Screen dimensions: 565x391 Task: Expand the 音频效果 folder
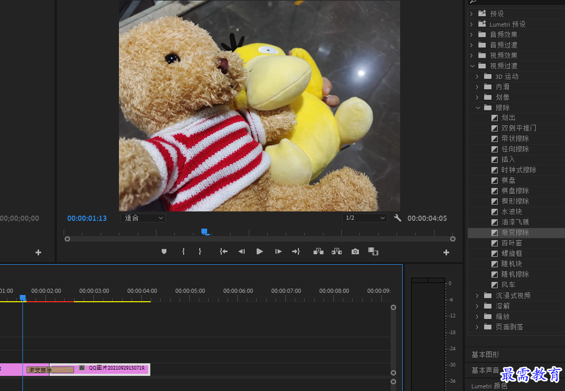[472, 34]
